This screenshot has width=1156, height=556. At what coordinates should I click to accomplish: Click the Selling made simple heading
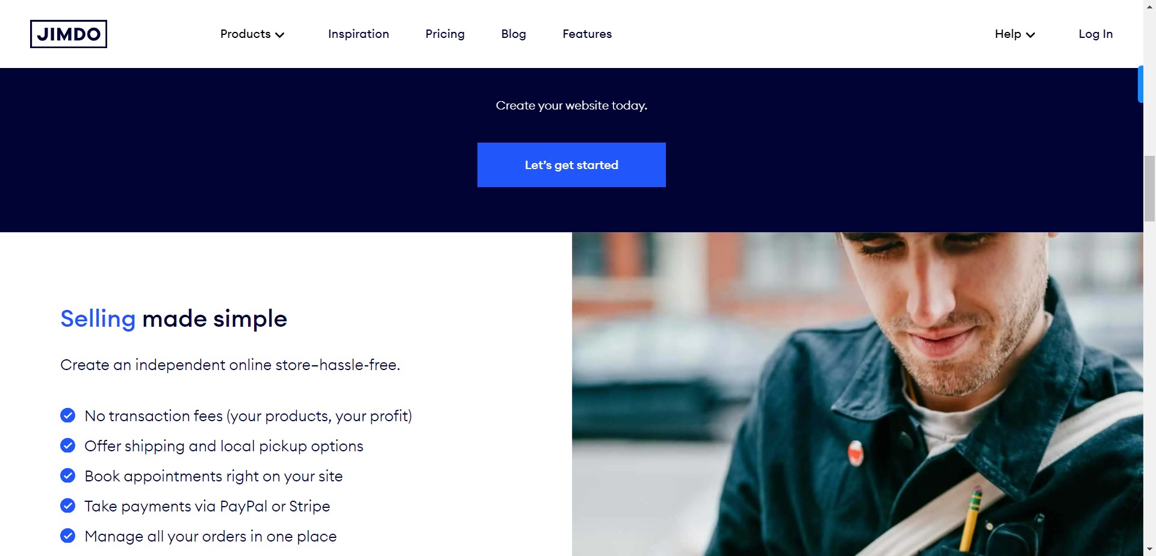pyautogui.click(x=173, y=319)
